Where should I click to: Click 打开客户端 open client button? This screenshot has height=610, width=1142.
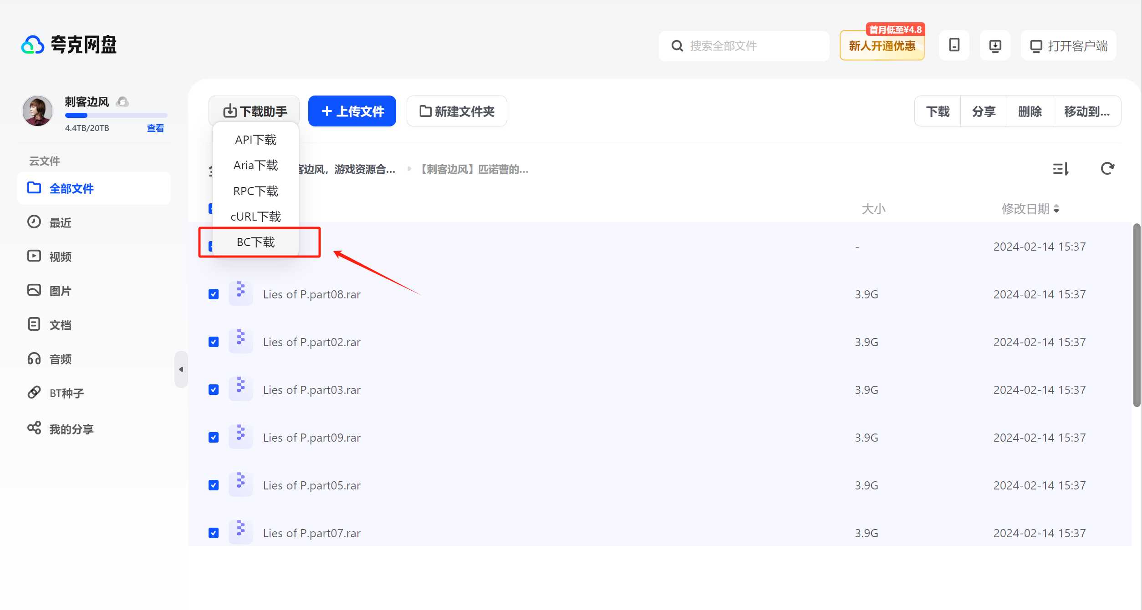point(1068,45)
